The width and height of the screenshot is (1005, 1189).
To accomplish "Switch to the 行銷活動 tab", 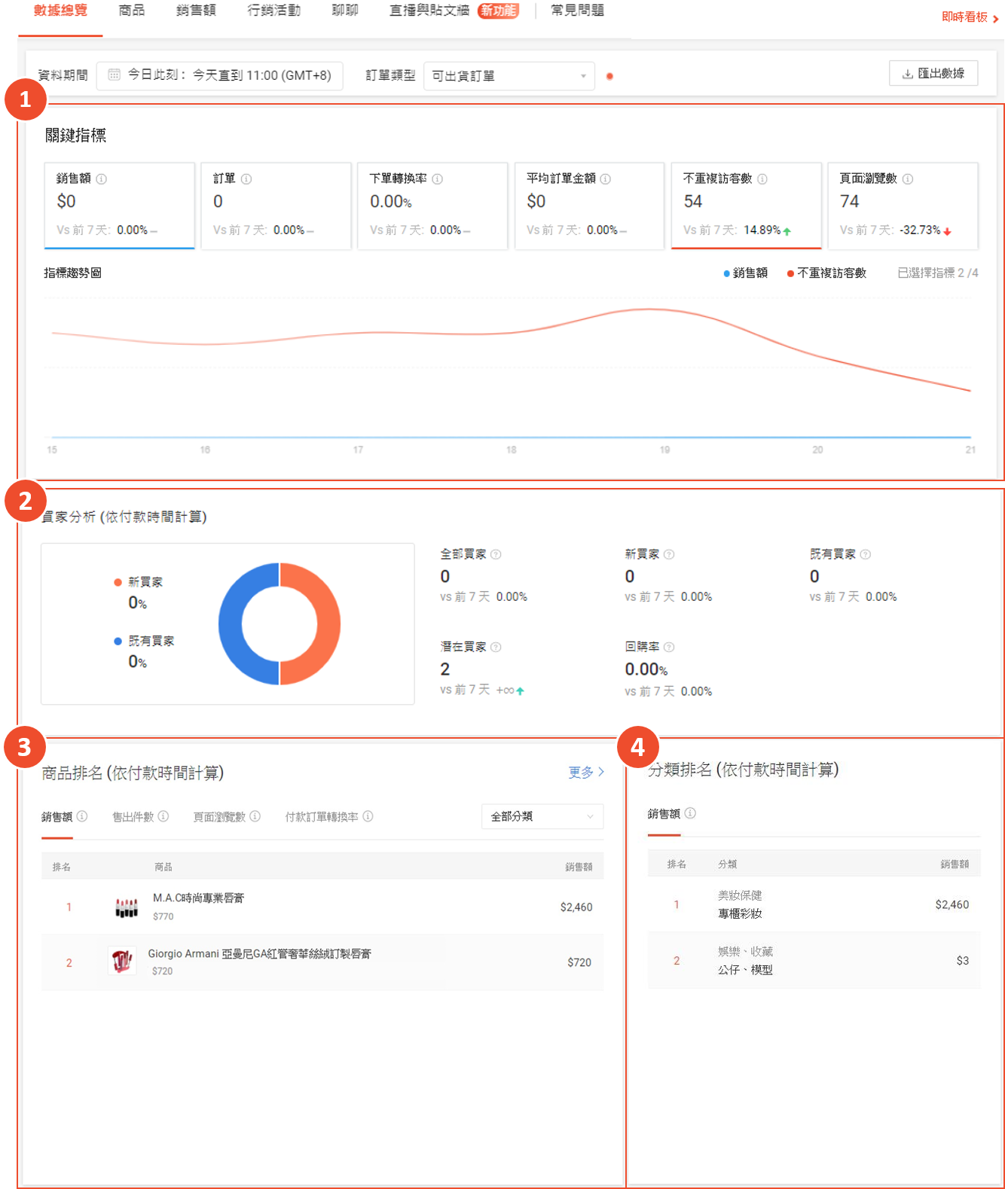I will tap(273, 11).
